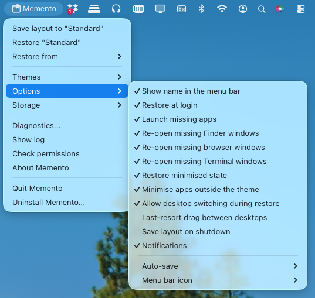
Task: Open Control Centre from the menu bar
Action: [x=300, y=9]
